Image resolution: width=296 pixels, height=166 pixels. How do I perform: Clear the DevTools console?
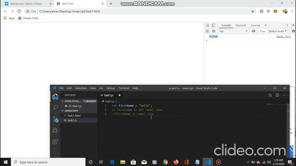[214, 31]
